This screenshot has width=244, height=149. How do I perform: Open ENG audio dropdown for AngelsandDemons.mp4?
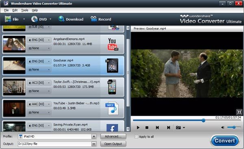pos(39,40)
